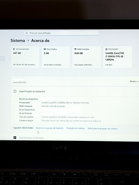Screen dimensions: 139x185
Task: Focus the 'Procurar uma definição' search field
Action: (61, 33)
